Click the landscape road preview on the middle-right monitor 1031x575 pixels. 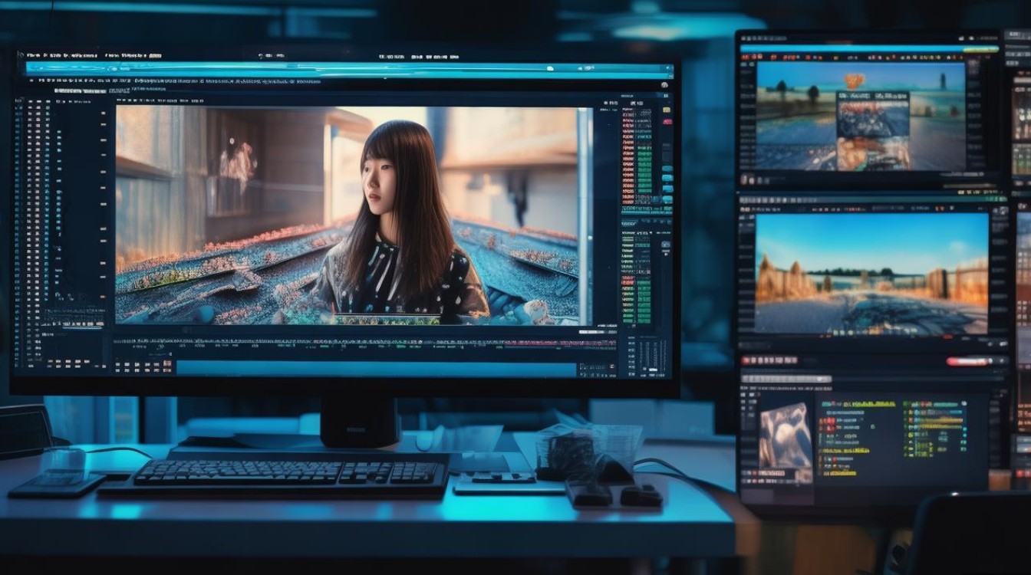point(871,274)
